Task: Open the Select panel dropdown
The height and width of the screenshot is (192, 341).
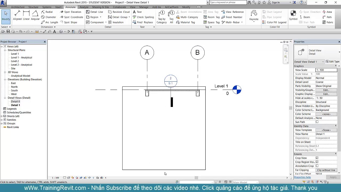Action: click(6, 27)
